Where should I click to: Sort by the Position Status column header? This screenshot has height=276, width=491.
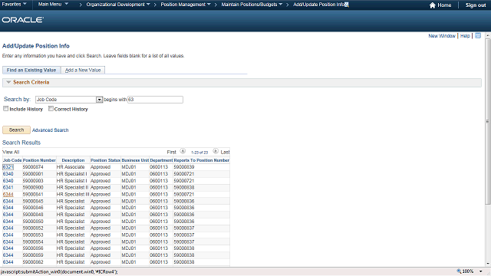[105, 160]
